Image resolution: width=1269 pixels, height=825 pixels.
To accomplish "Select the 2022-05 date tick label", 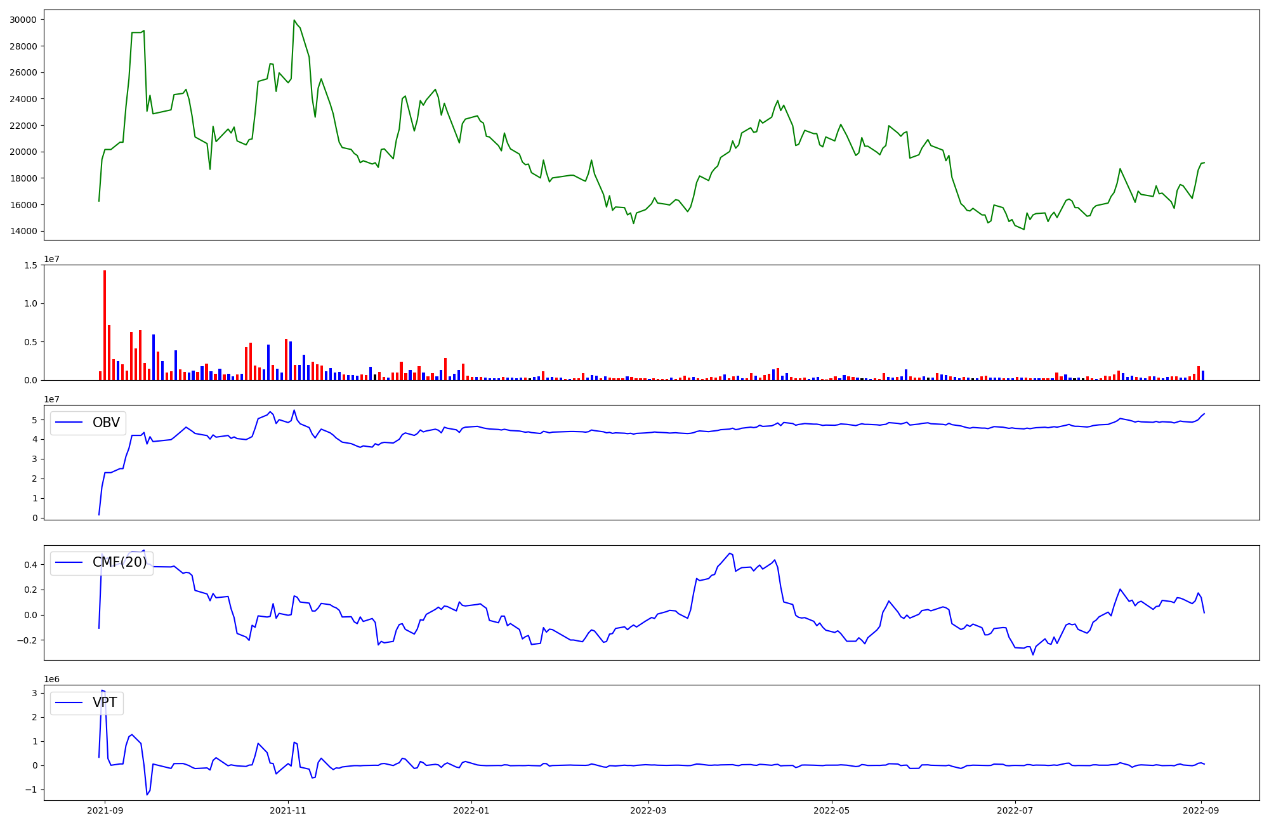I will (832, 810).
